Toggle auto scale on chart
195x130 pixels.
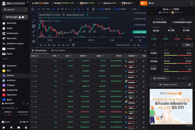click(144, 45)
